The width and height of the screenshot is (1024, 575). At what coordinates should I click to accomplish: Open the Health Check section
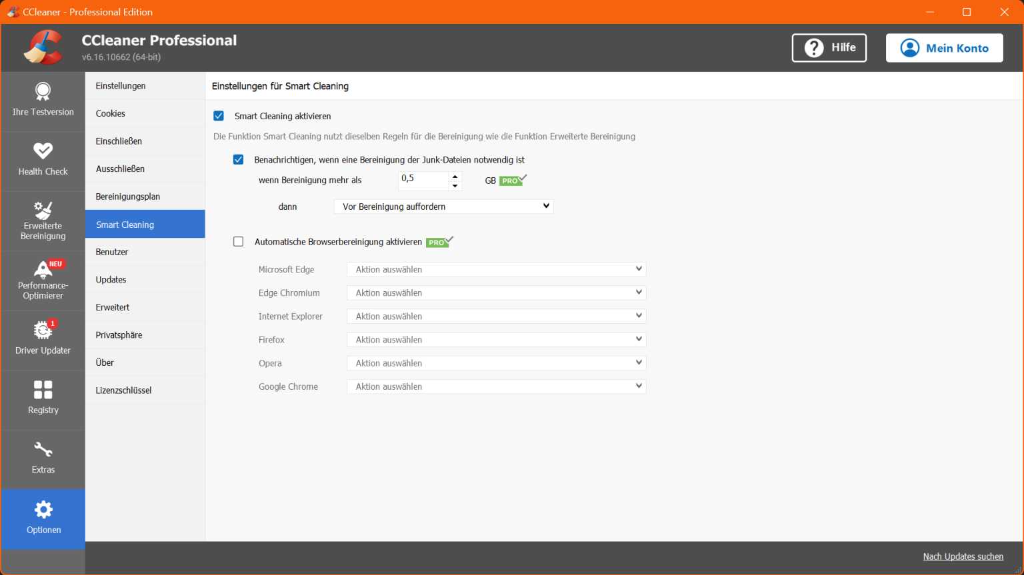click(x=43, y=160)
